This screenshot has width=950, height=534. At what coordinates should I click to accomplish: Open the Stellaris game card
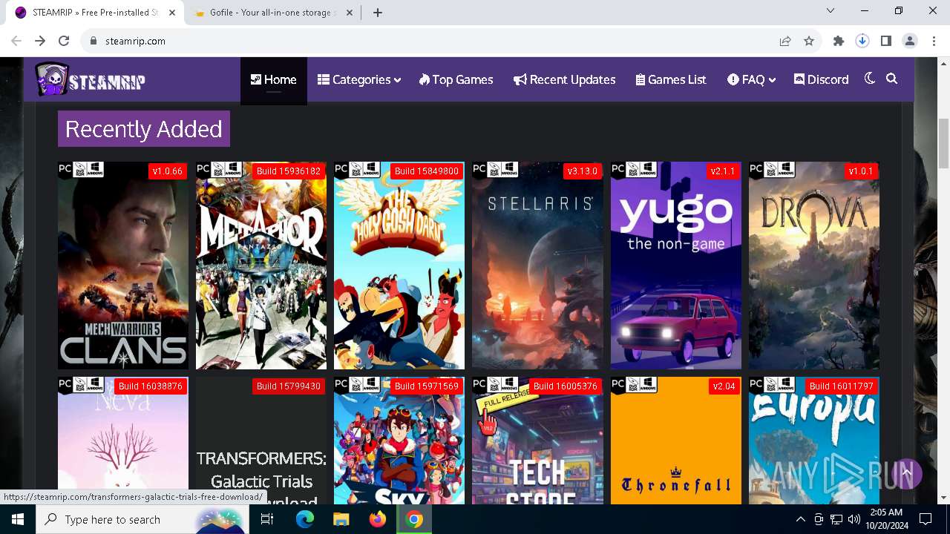(x=537, y=265)
